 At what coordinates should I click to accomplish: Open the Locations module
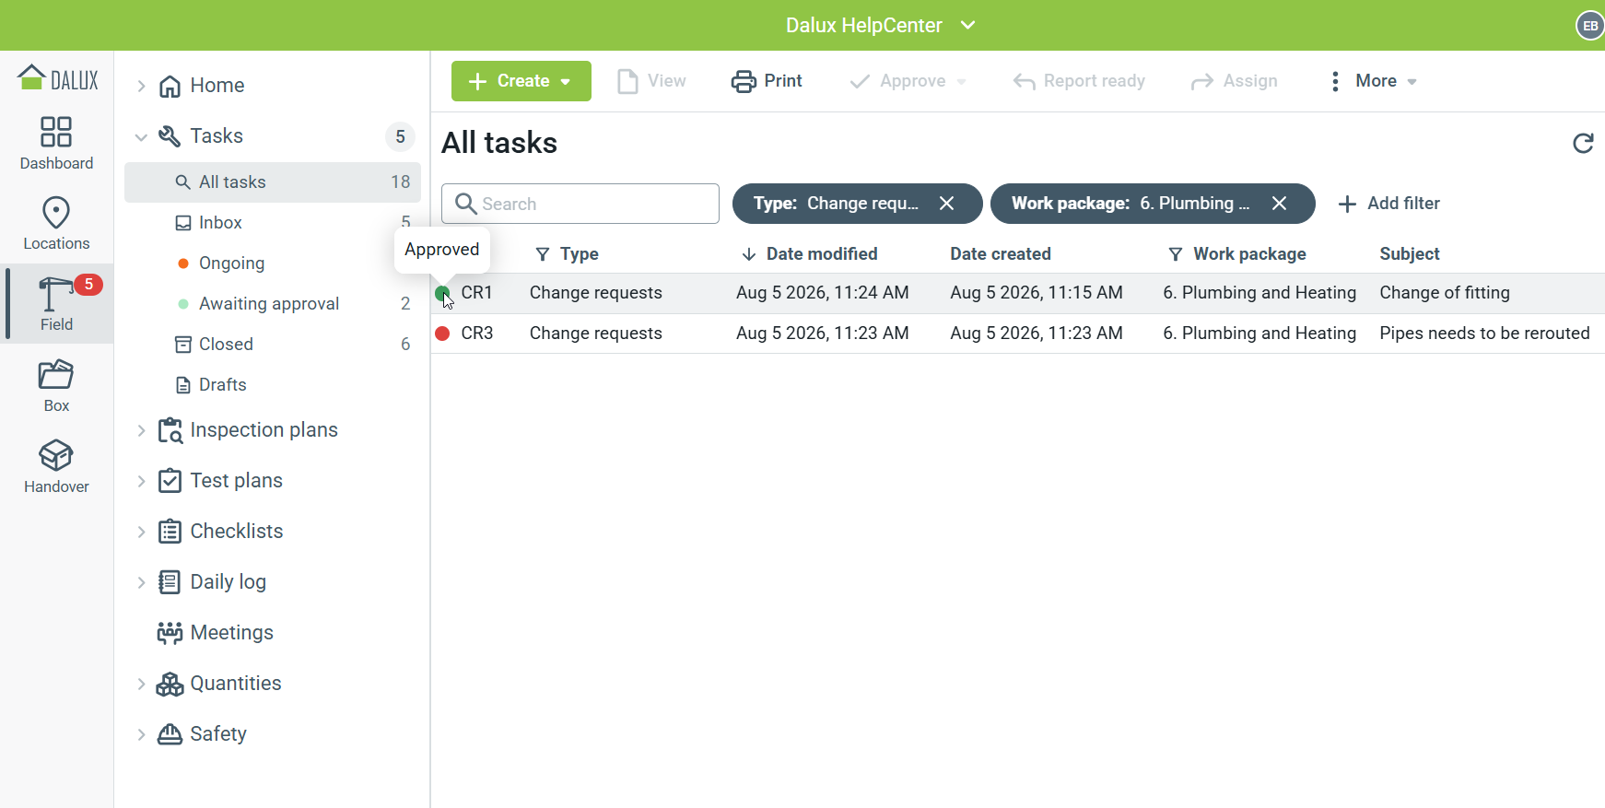56,223
